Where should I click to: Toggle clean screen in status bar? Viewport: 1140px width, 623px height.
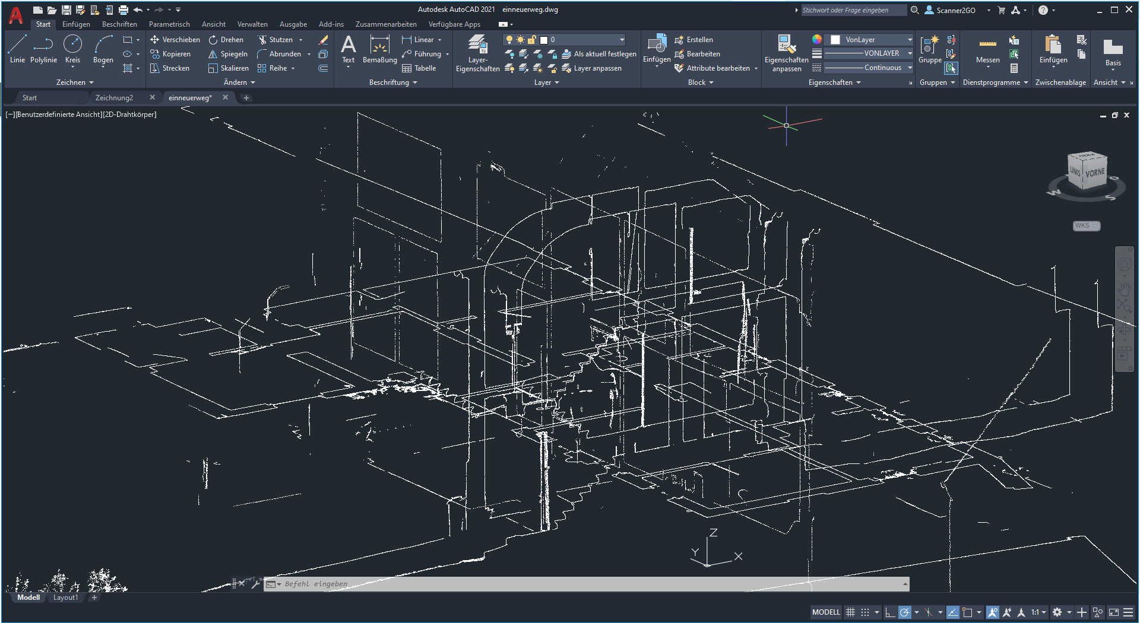(x=1114, y=612)
